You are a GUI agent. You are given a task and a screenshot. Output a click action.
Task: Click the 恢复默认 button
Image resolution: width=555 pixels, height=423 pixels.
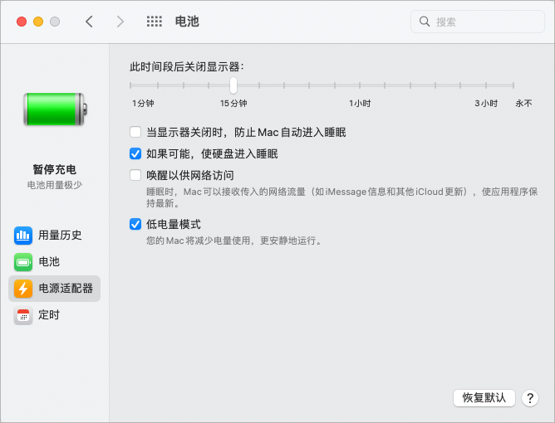tap(484, 398)
